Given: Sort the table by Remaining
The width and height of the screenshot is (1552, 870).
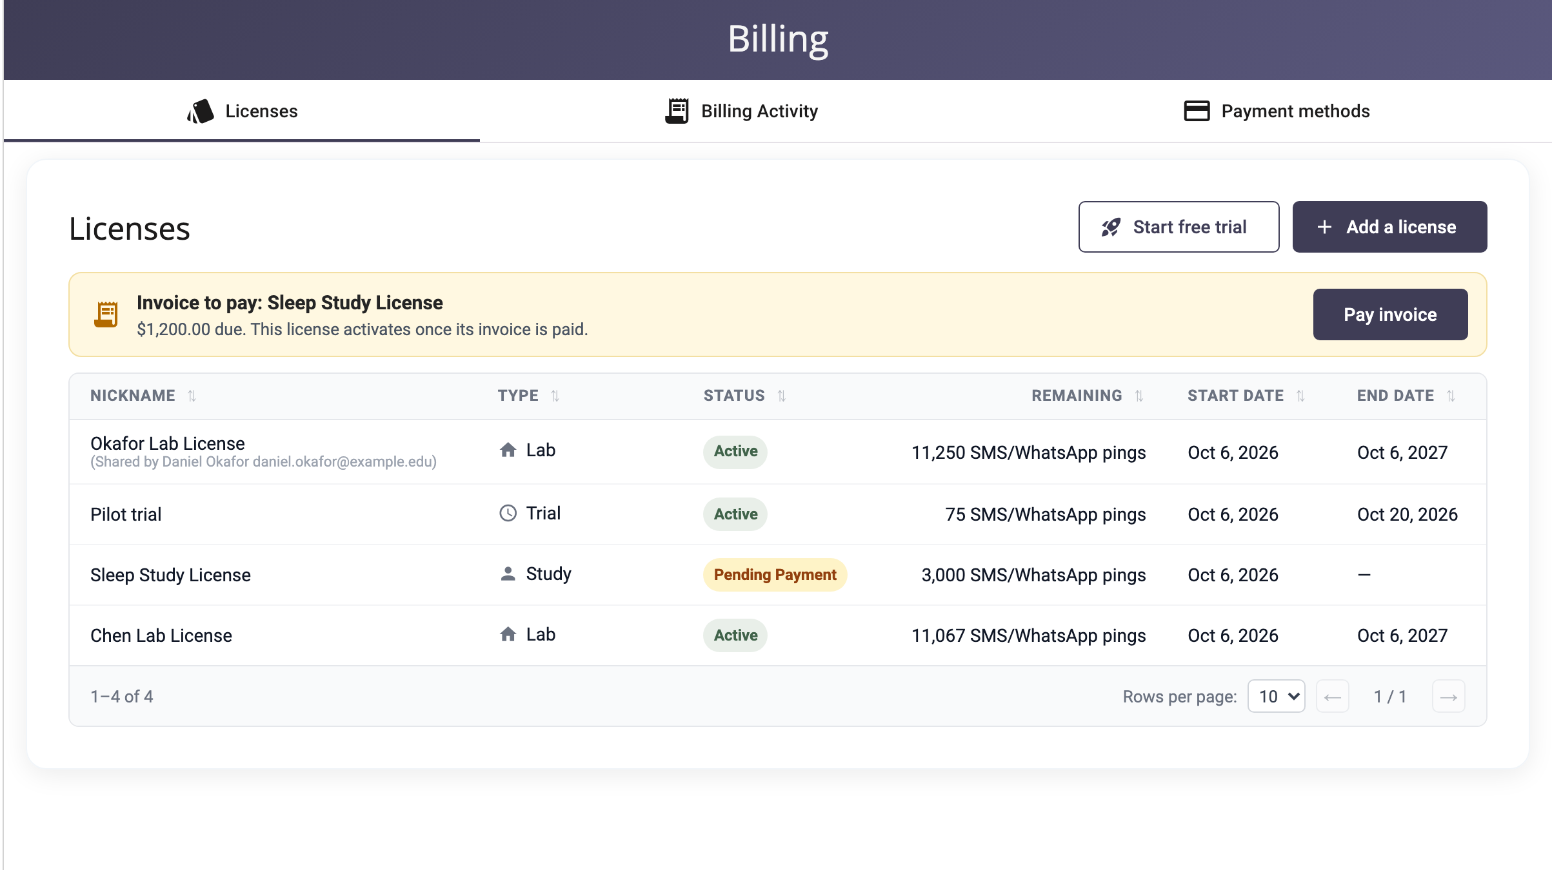Looking at the screenshot, I should (x=1088, y=396).
